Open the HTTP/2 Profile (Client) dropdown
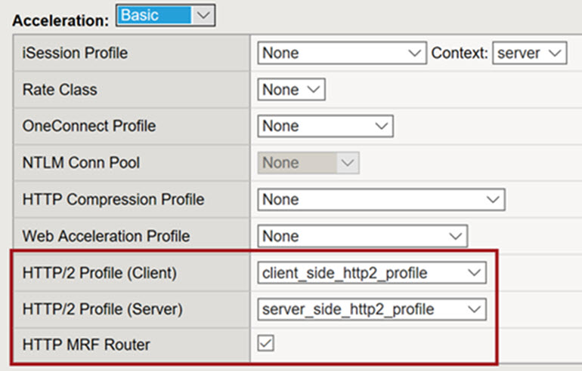The height and width of the screenshot is (371, 582). 371,273
